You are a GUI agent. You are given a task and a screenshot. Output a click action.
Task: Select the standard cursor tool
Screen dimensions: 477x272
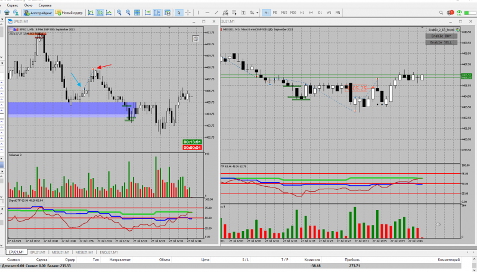[x=179, y=12]
